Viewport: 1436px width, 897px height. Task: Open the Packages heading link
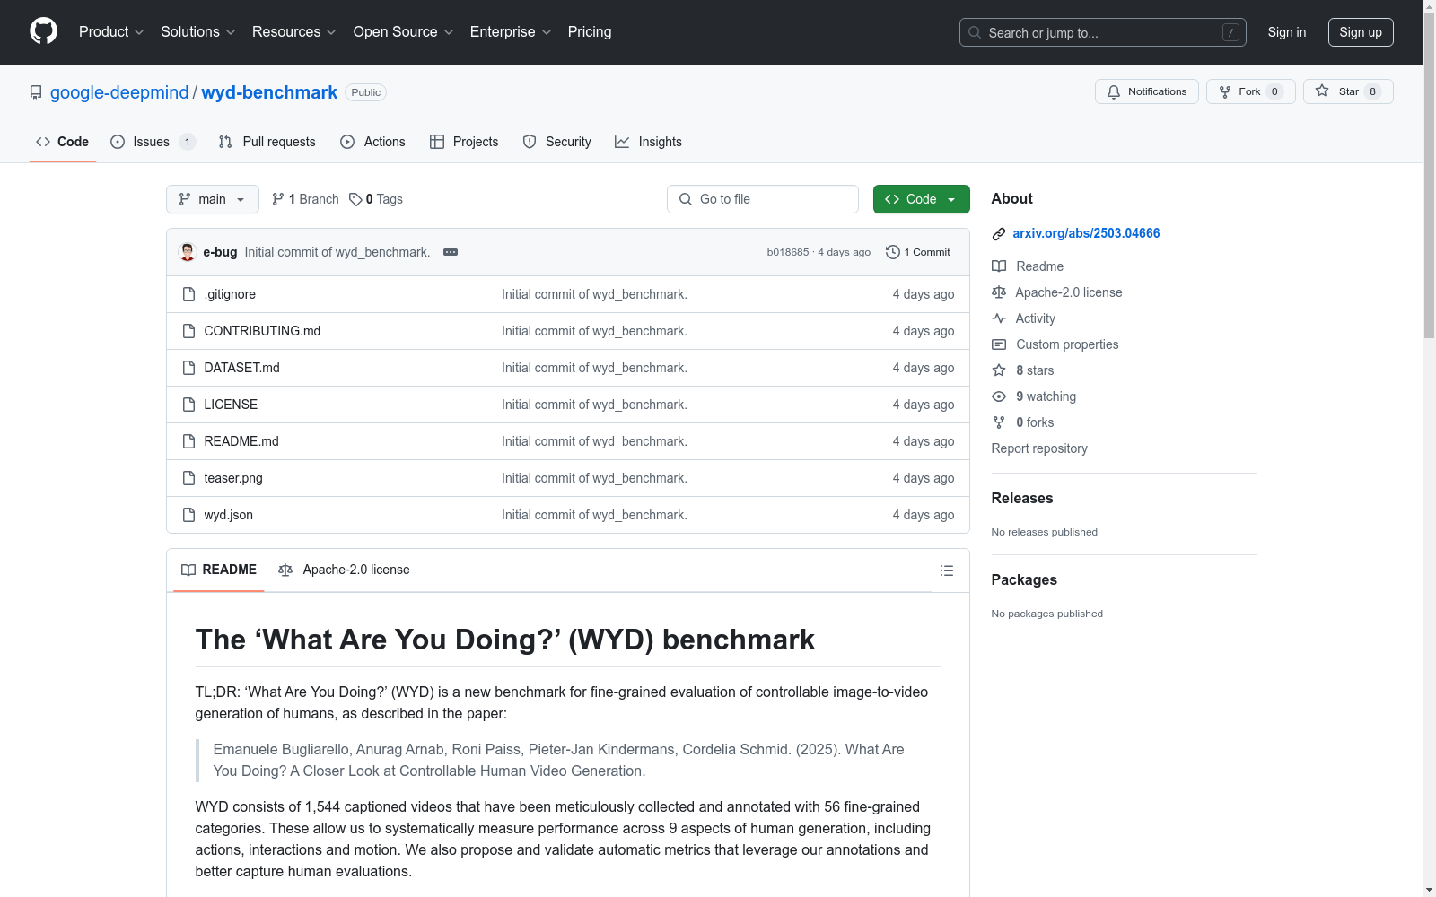click(1024, 579)
